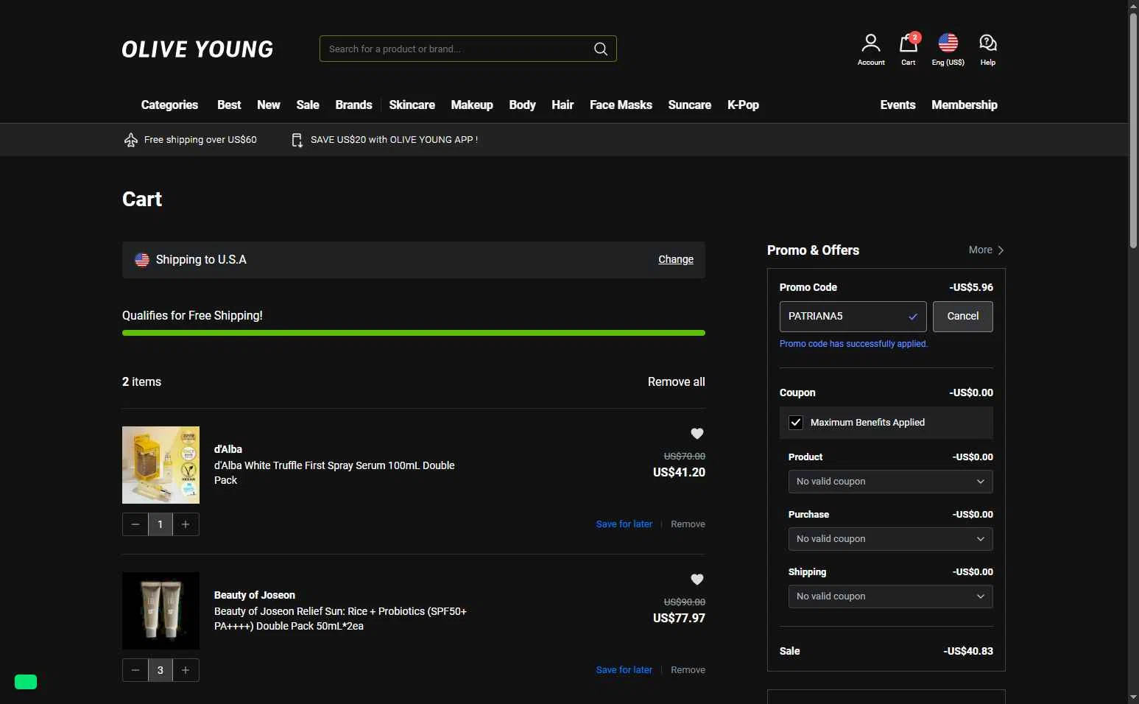Decrease quantity of Beauty of Joseon sunscreen
Viewport: 1139px width, 704px height.
click(135, 670)
